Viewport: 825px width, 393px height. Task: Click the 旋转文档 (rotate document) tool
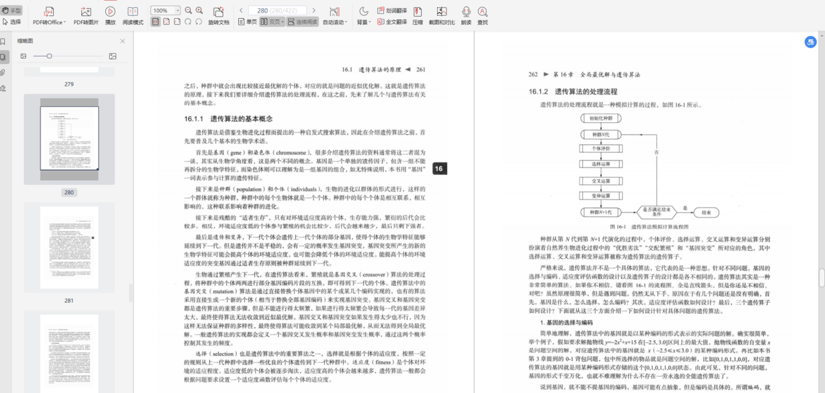coord(218,16)
